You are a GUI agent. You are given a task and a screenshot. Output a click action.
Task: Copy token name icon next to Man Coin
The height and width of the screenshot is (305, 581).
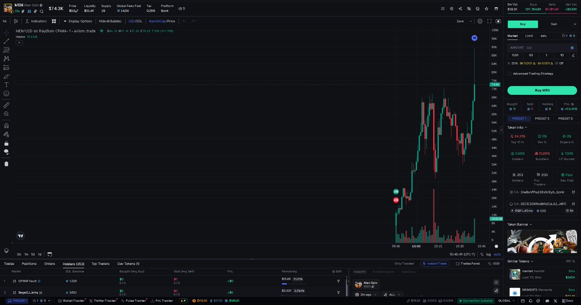point(42,5)
